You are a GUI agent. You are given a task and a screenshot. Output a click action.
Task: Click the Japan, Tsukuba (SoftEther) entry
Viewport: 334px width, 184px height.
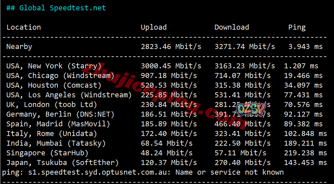coord(62,163)
